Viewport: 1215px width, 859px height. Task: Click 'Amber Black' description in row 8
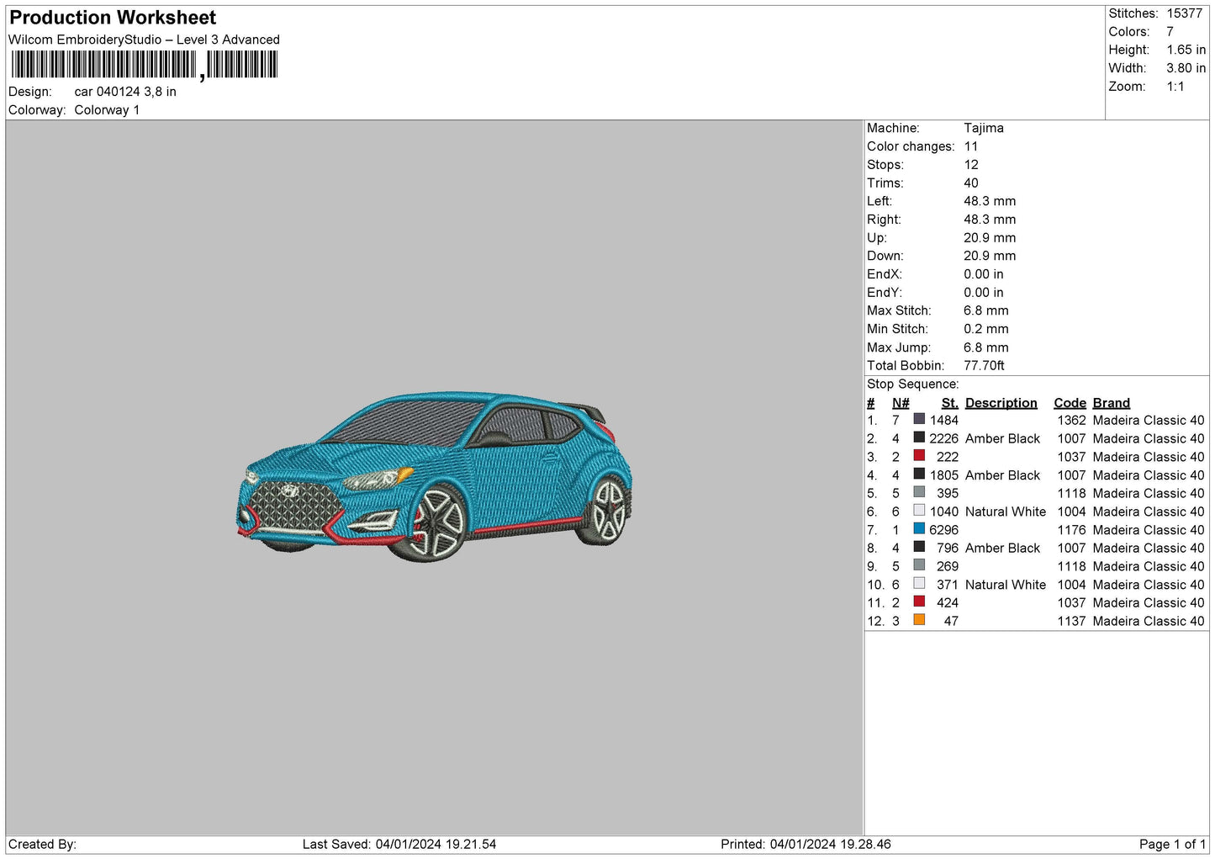[1003, 548]
